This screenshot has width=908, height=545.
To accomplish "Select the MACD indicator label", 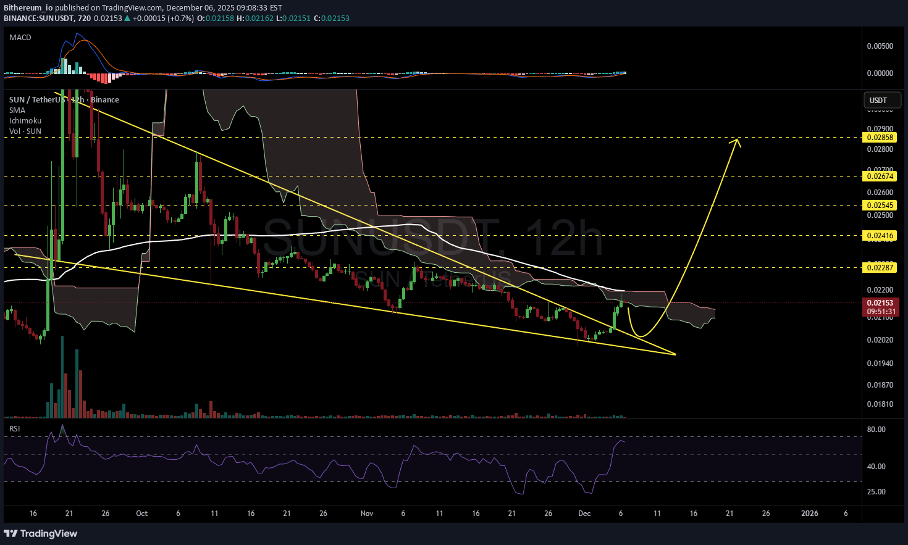I will pos(20,38).
